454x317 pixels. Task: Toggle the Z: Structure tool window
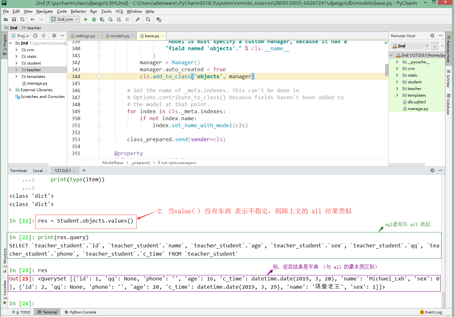click(x=4, y=261)
